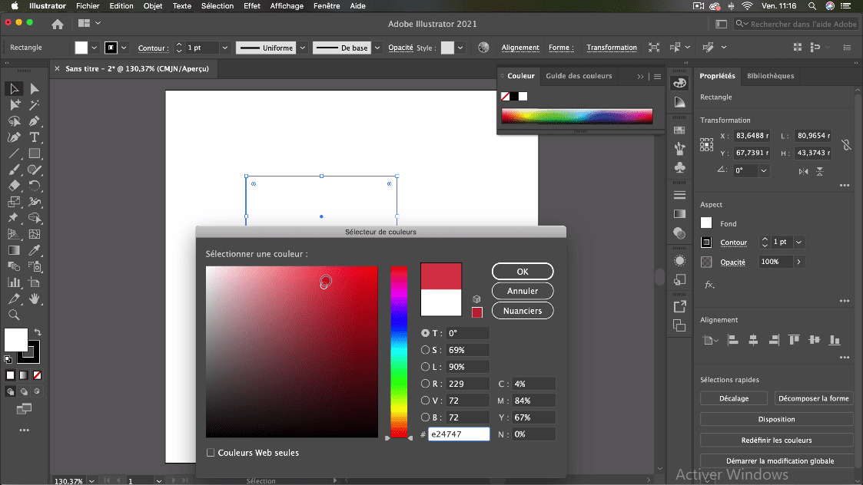Open the Contour weight dropdown in Aspect
This screenshot has height=485, width=863.
(799, 242)
